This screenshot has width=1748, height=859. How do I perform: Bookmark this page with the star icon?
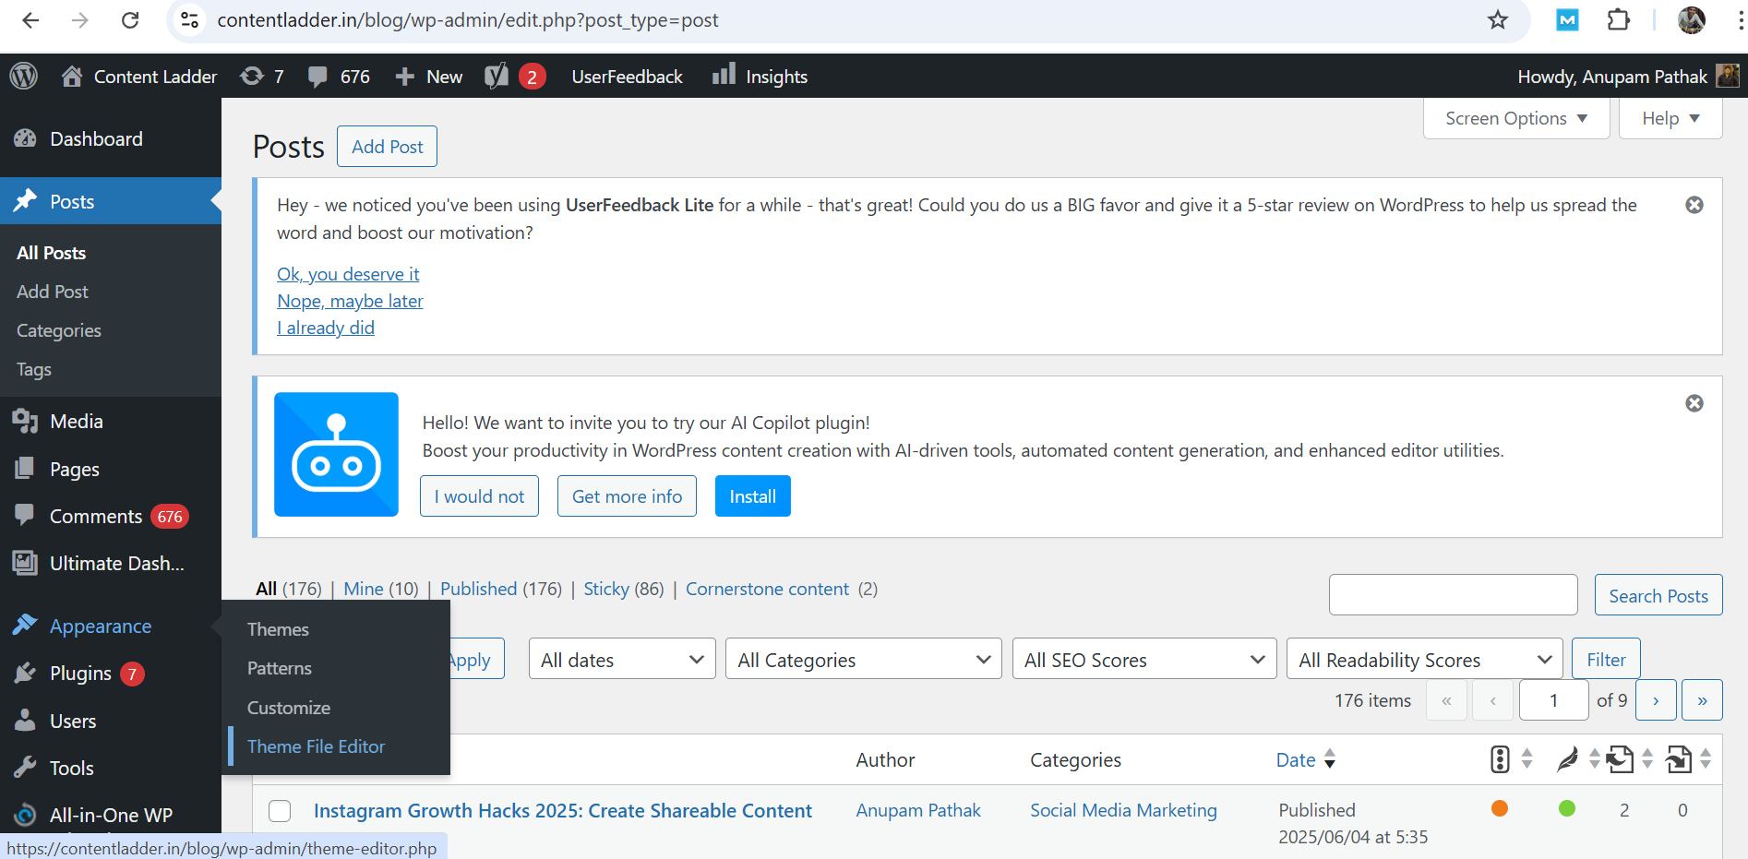tap(1497, 20)
